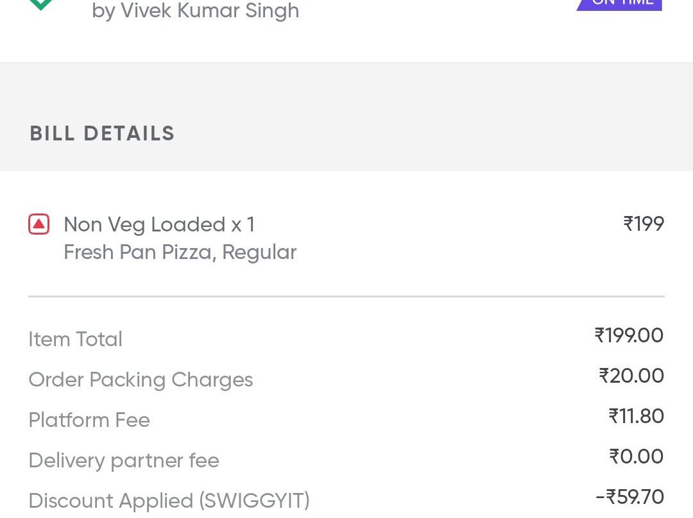
Task: Tap Discount Applied (SWIGGYIT) coupon label
Action: [169, 501]
